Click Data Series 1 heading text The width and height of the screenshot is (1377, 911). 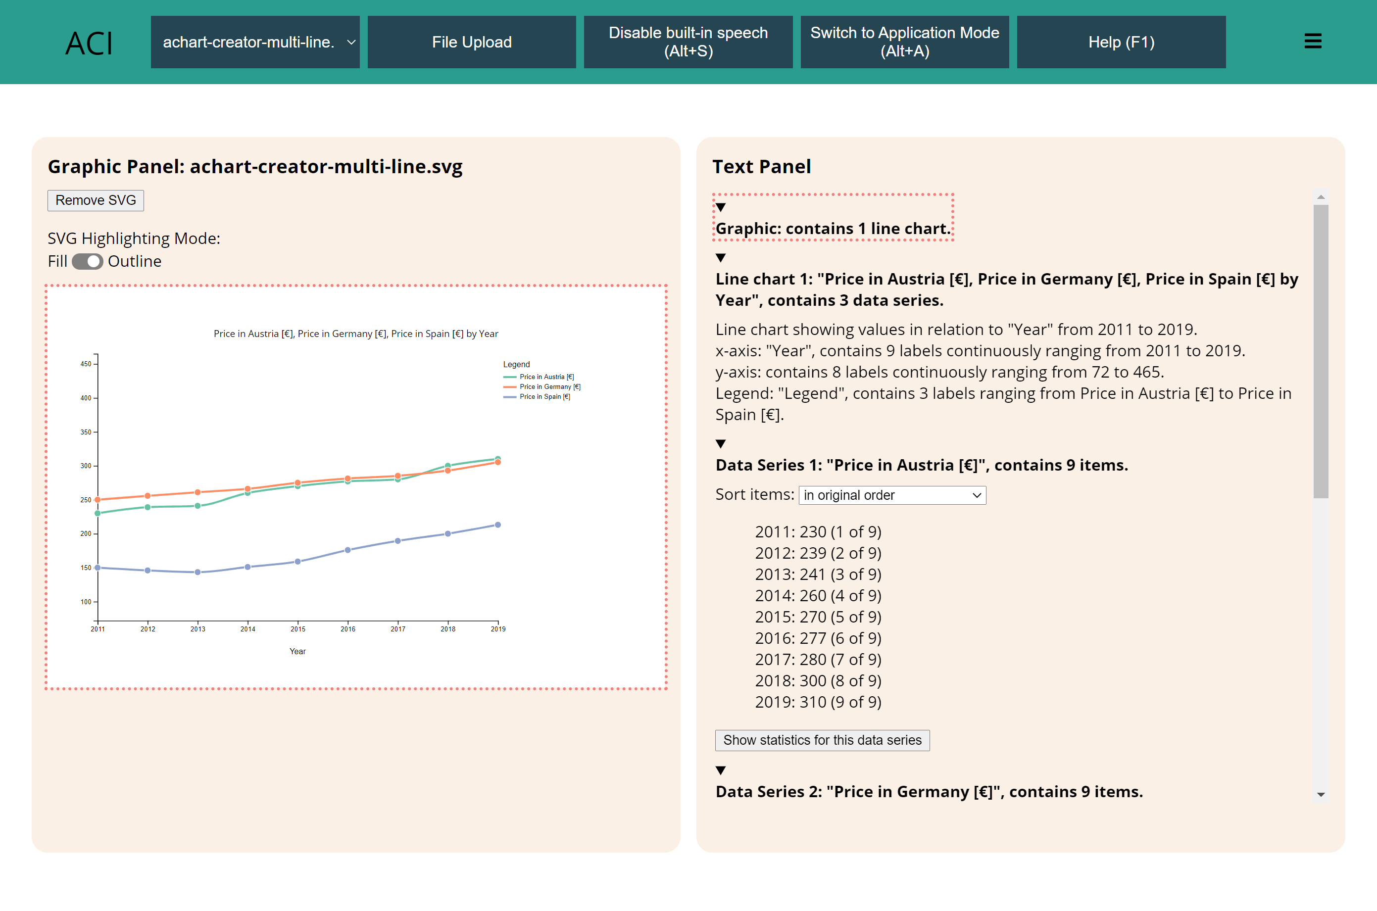click(922, 465)
